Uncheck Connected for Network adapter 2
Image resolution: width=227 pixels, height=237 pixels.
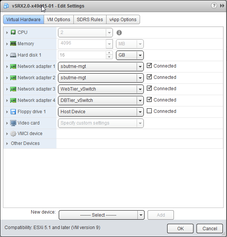pyautogui.click(x=149, y=77)
